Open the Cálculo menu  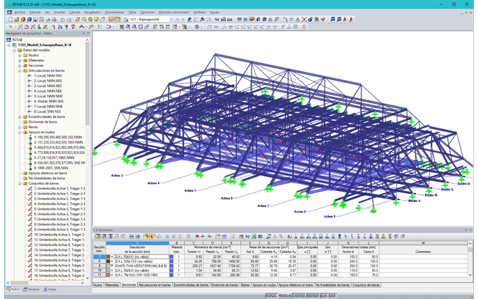point(75,13)
